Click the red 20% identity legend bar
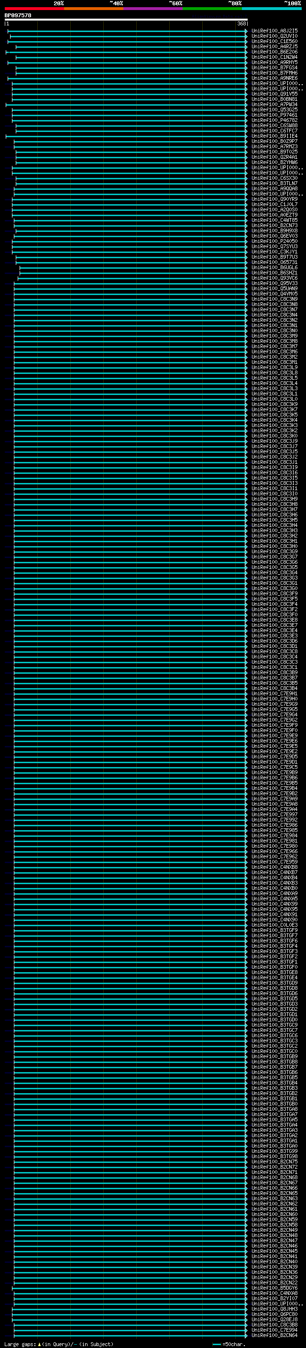 click(34, 9)
